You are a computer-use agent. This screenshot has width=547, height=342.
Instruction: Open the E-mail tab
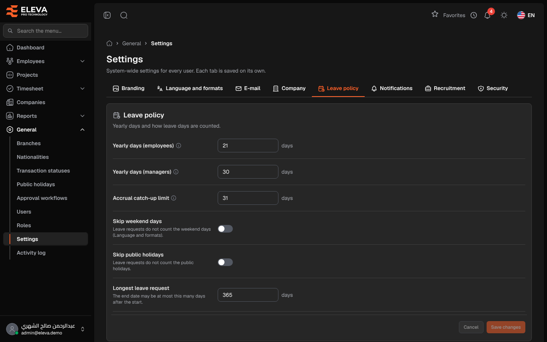[x=248, y=88]
